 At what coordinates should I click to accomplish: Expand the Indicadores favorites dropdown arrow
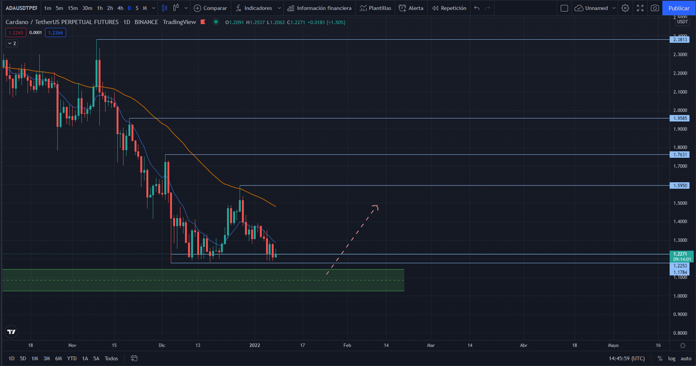(280, 8)
